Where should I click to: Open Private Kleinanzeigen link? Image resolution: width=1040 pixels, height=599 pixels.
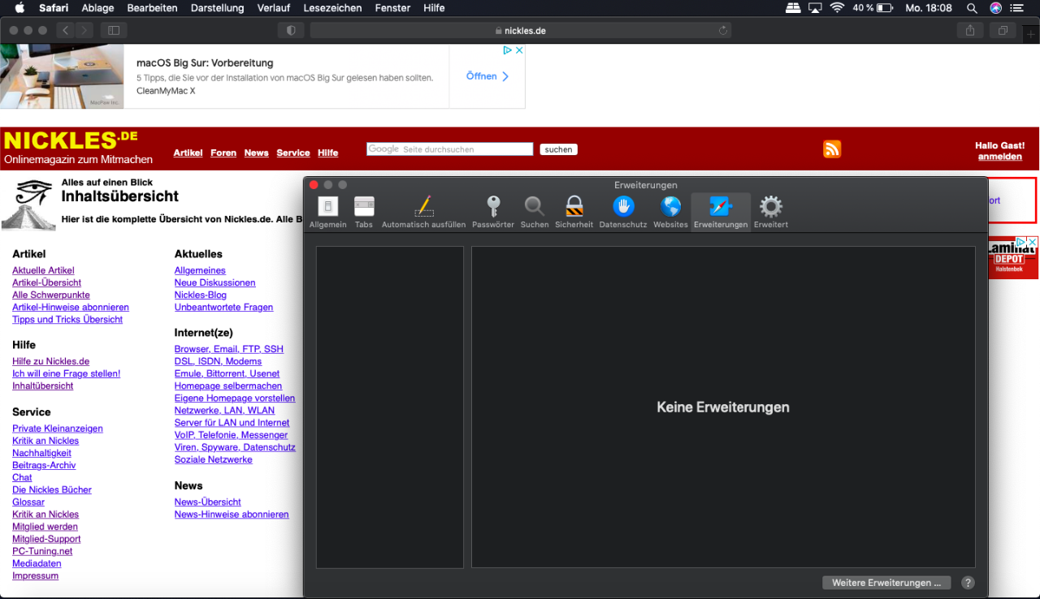tap(58, 429)
